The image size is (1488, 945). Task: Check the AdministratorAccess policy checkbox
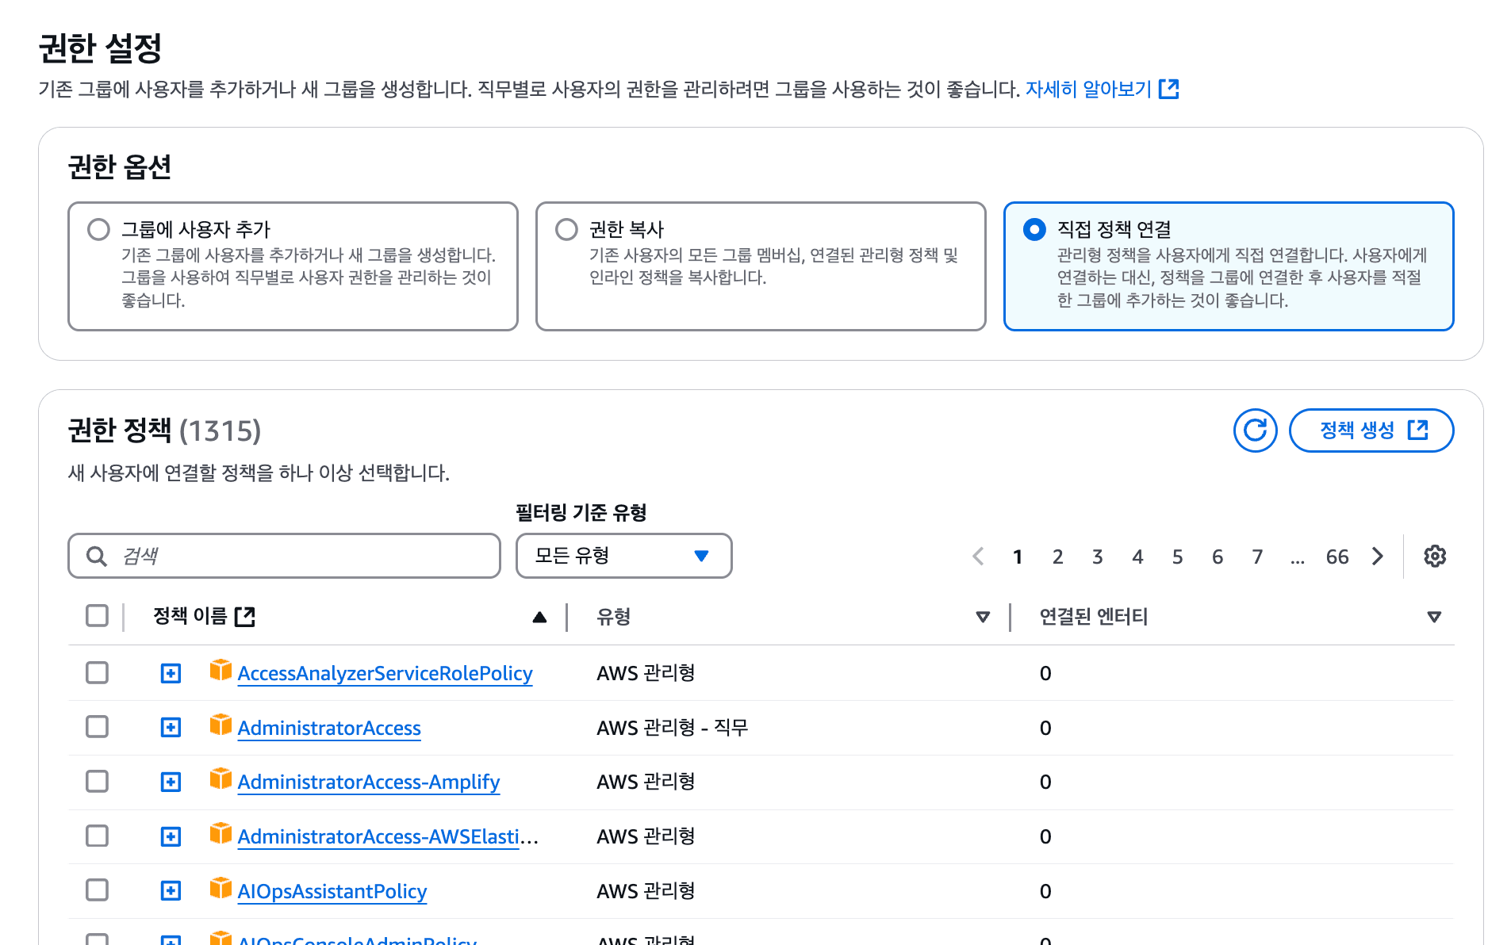(97, 726)
